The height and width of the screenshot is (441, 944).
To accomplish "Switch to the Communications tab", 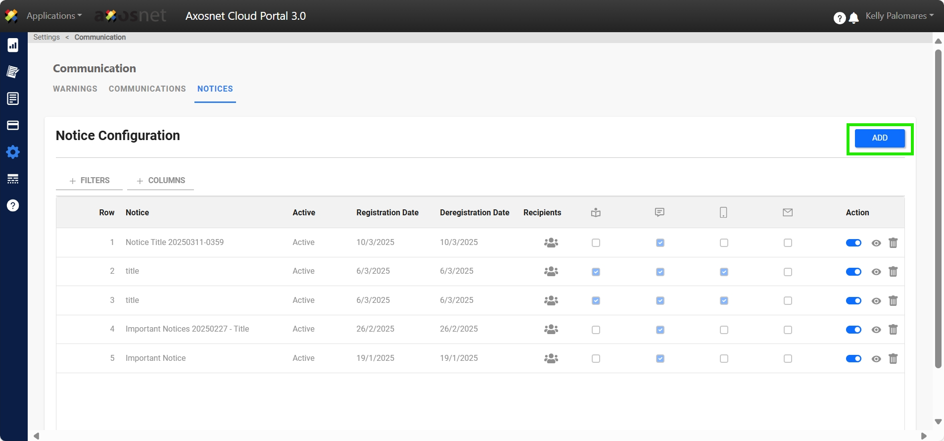I will 147,89.
